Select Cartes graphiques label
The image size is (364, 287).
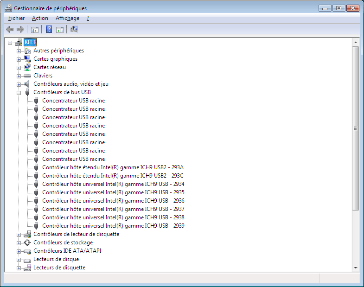[56, 59]
